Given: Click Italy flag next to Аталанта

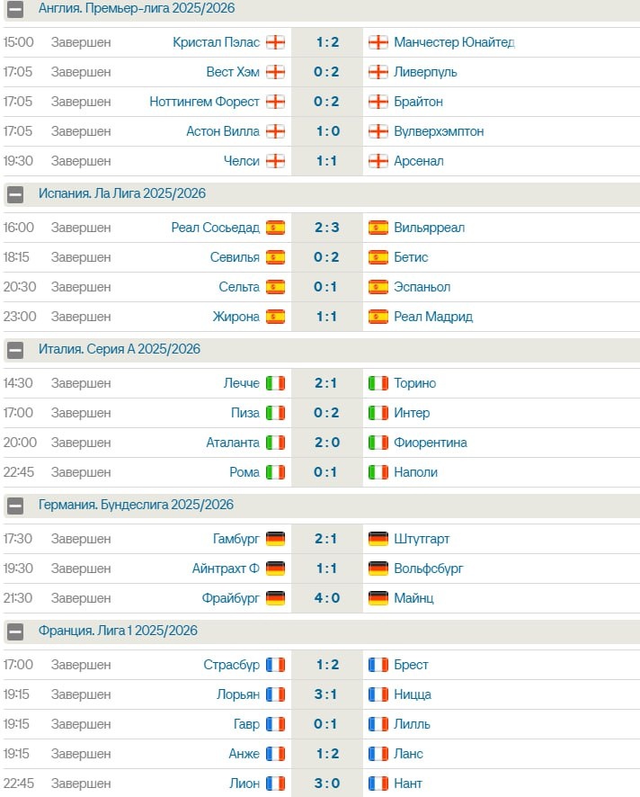Looking at the screenshot, I should [275, 443].
